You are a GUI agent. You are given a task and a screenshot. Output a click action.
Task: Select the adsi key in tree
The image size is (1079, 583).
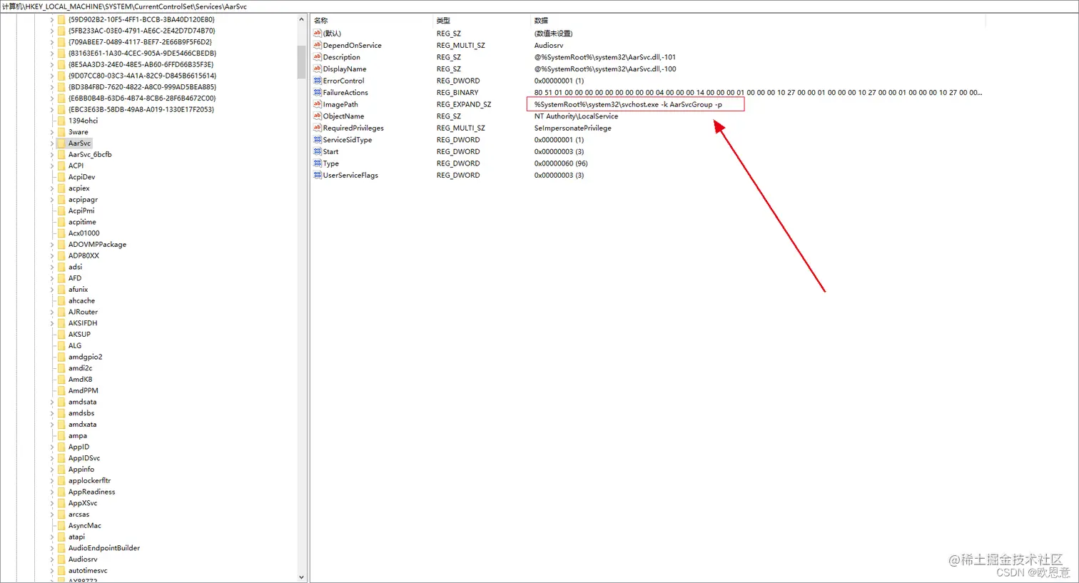click(75, 267)
